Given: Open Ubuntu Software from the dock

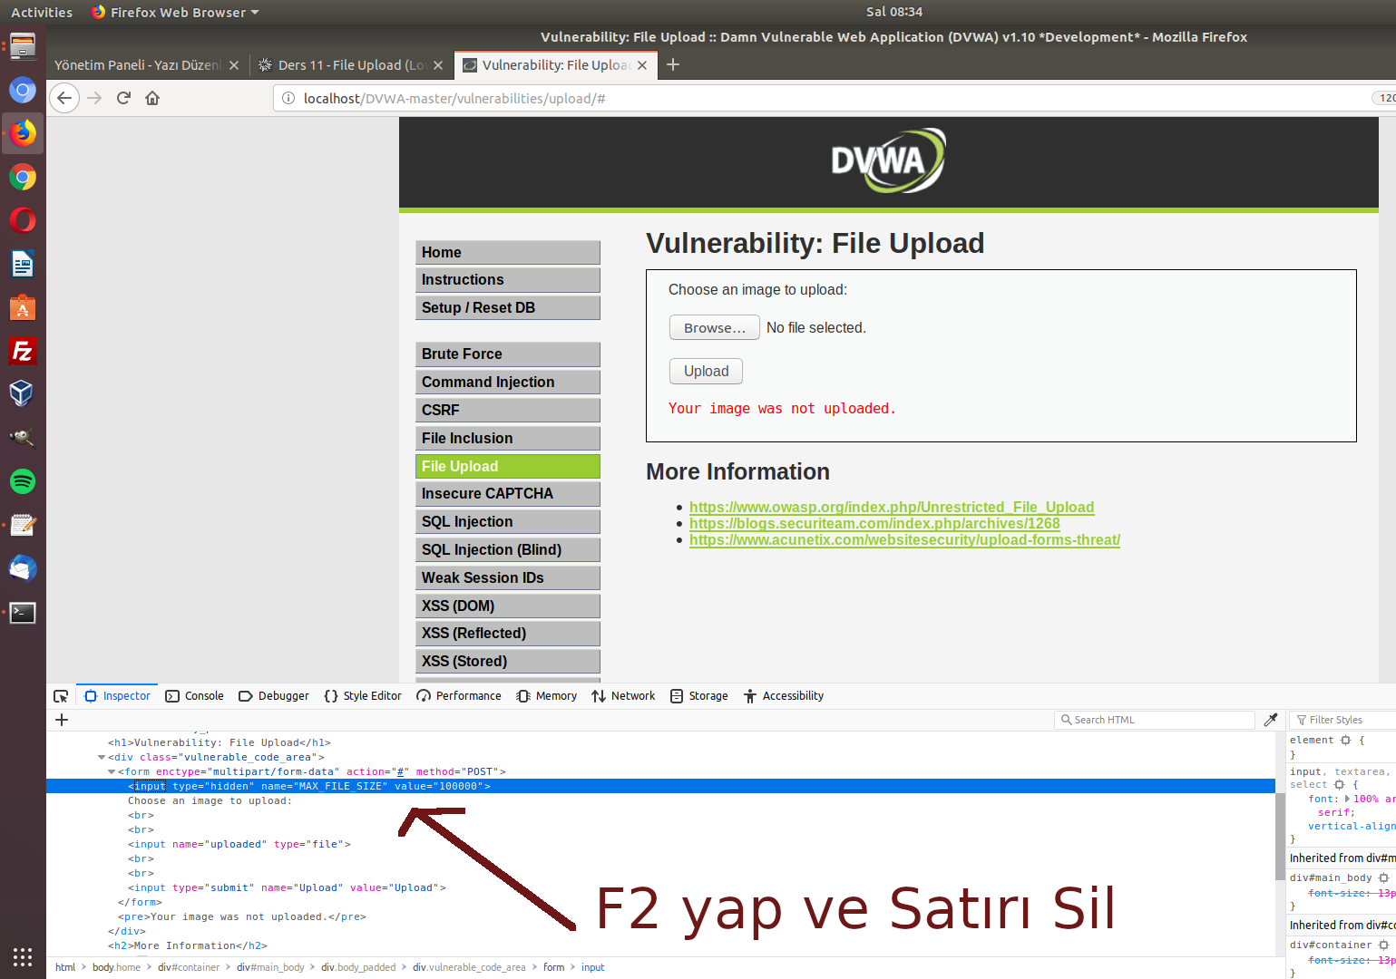Looking at the screenshot, I should [x=23, y=307].
